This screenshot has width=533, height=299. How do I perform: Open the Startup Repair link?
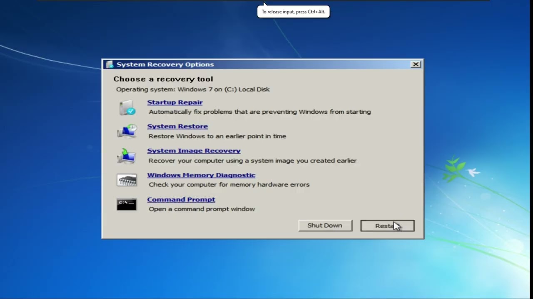click(x=175, y=102)
